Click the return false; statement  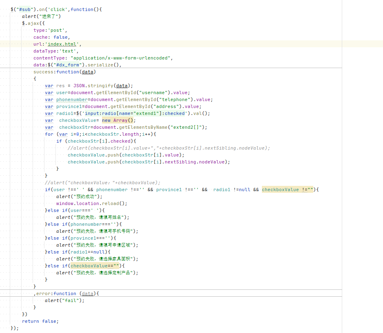tap(40, 321)
